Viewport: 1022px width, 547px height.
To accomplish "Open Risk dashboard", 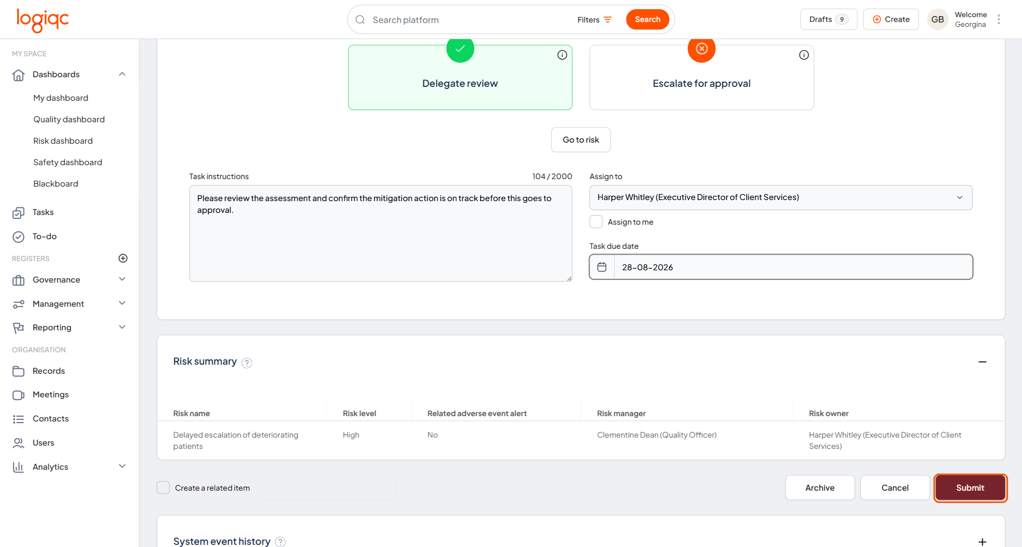I will click(63, 141).
